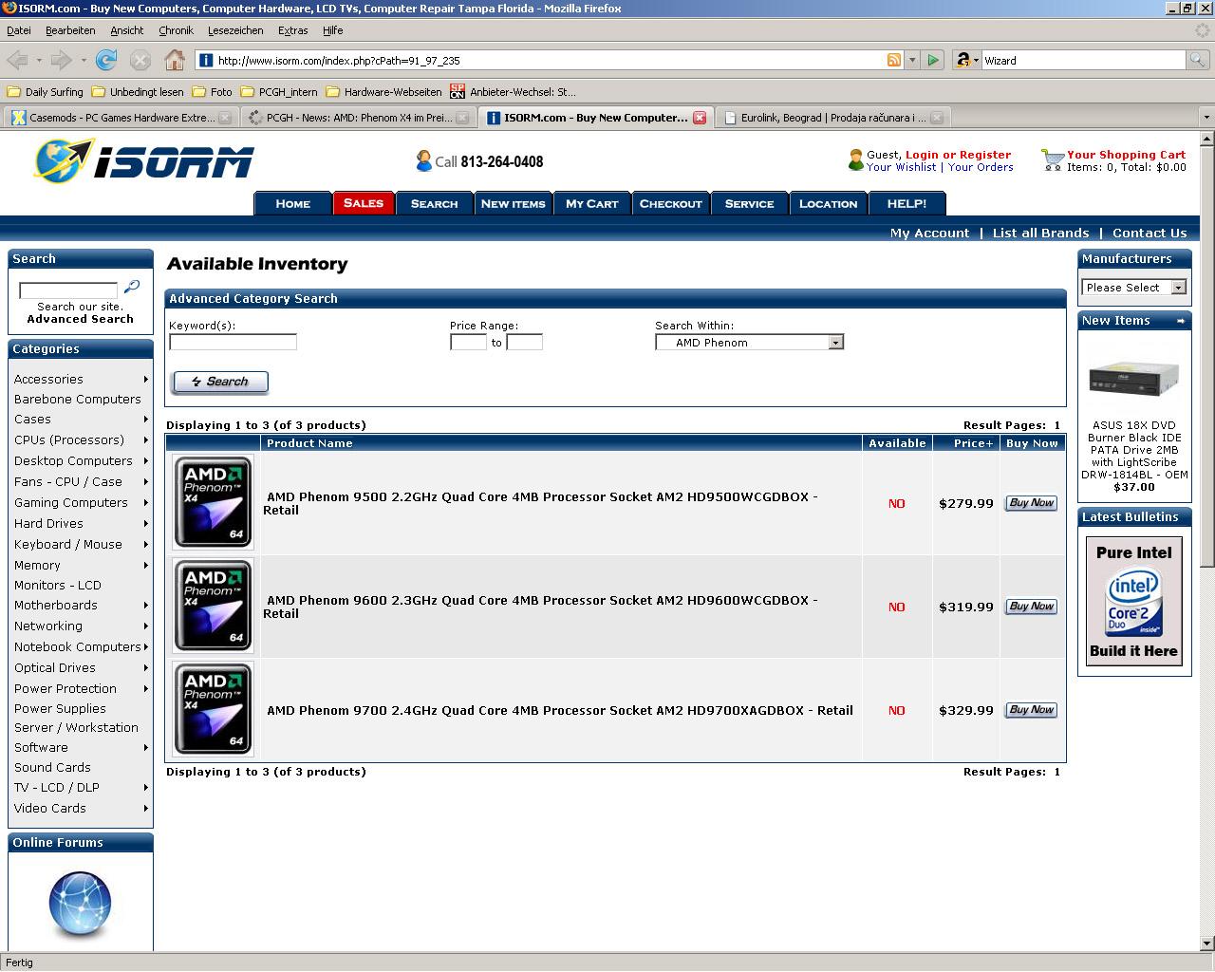Viewport: 1215px width, 972px height.
Task: Open the Memory category
Action: [x=37, y=565]
